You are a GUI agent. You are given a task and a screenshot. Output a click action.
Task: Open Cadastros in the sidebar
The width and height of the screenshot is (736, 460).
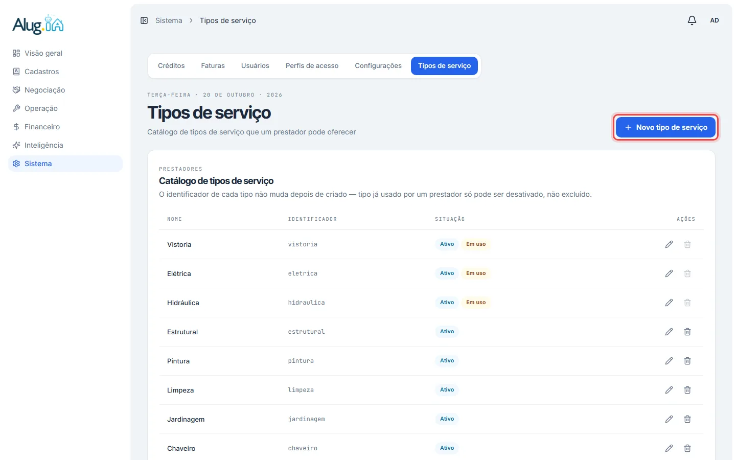(x=65, y=72)
